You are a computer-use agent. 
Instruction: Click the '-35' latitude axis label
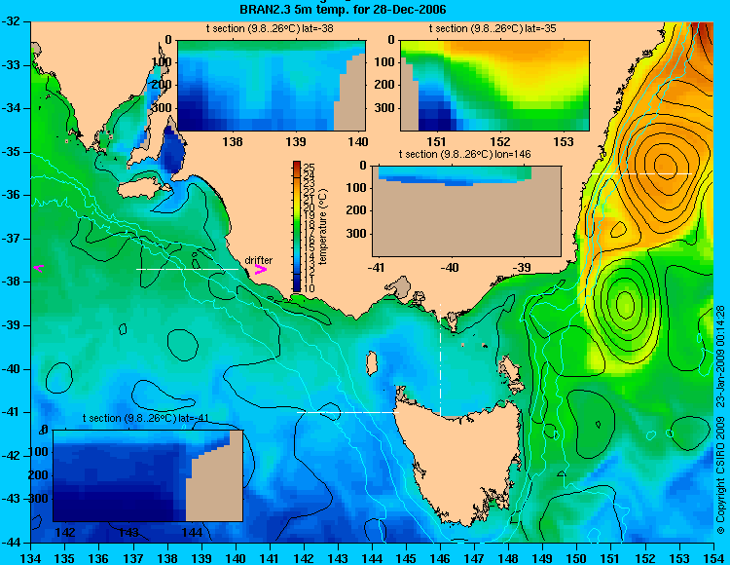pos(12,152)
